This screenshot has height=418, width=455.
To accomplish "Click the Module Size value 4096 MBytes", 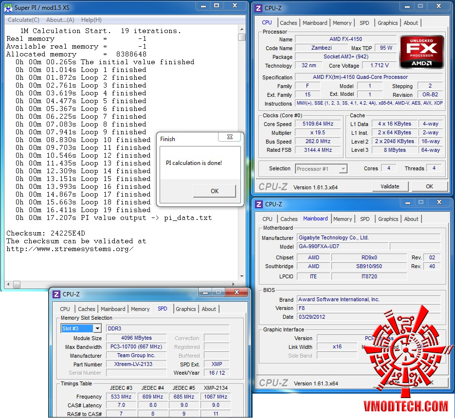I will (x=136, y=338).
